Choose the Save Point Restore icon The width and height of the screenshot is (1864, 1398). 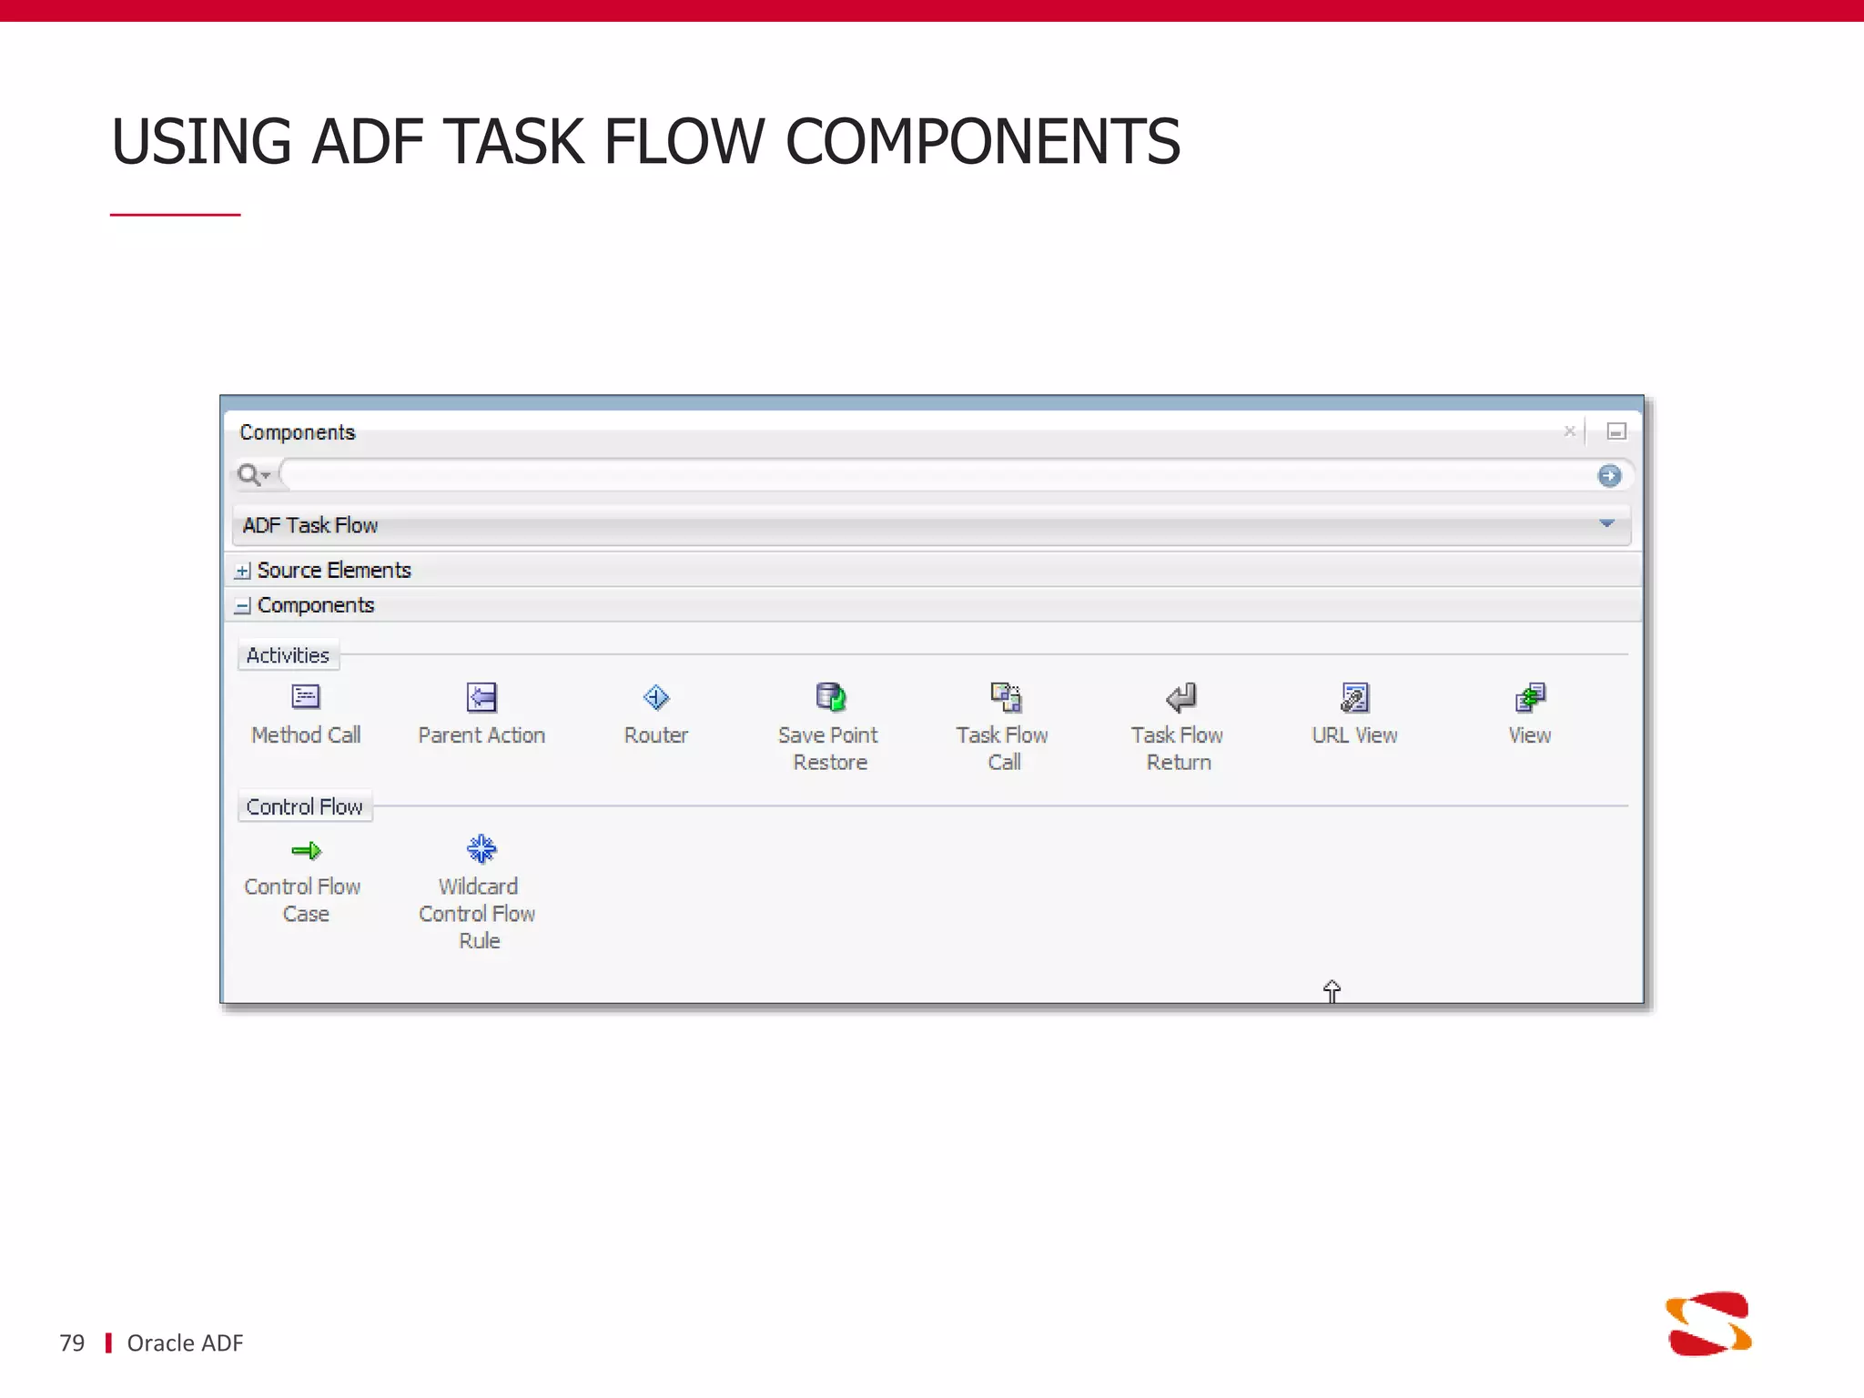pyautogui.click(x=831, y=696)
